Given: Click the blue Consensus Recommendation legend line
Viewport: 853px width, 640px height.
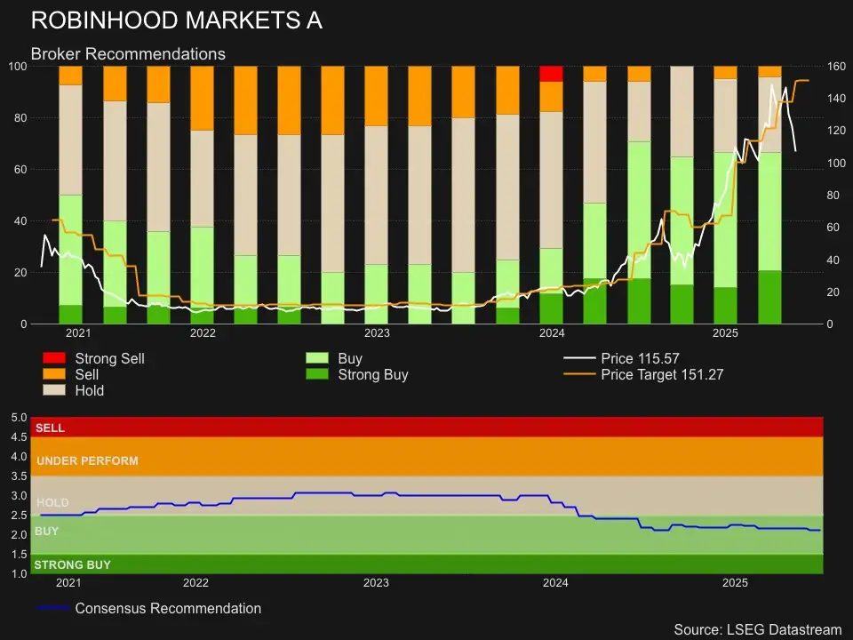Looking at the screenshot, I should (x=53, y=608).
